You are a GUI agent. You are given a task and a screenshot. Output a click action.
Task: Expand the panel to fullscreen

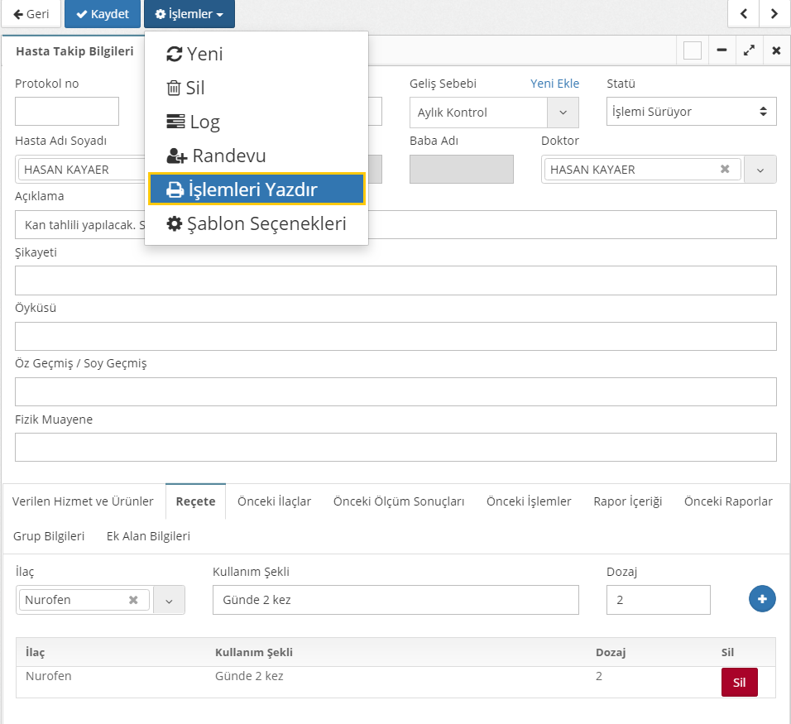click(749, 51)
